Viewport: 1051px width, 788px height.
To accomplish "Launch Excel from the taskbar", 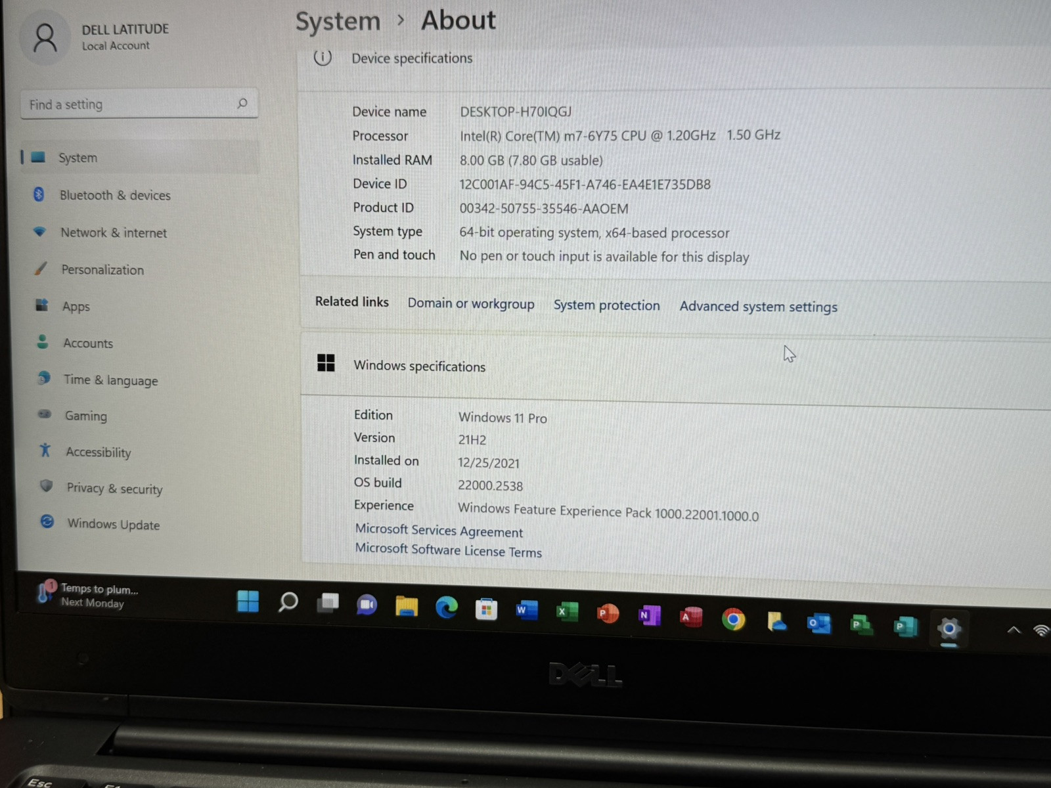I will [567, 612].
